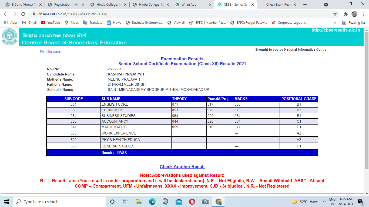The image size is (369, 207).
Task: Switch to the WhatsApp tab
Action: [x=193, y=5]
